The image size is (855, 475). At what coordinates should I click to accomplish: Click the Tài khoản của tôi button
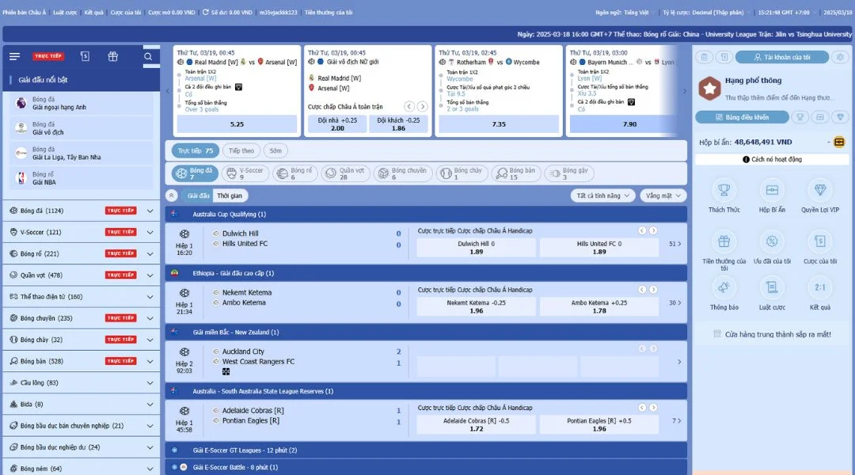point(782,57)
